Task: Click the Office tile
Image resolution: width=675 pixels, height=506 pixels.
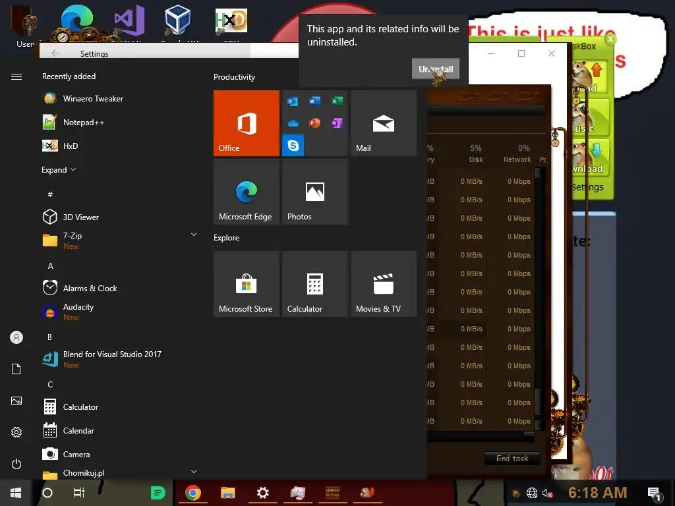Action: coord(247,123)
